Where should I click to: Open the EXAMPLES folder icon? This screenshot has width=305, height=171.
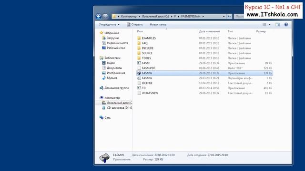click(139, 38)
